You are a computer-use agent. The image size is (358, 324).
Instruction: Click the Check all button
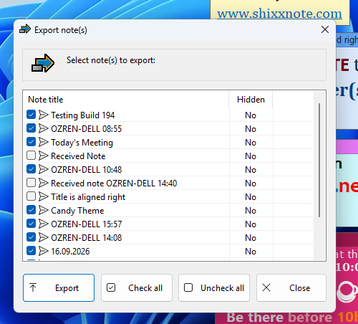pyautogui.click(x=137, y=287)
